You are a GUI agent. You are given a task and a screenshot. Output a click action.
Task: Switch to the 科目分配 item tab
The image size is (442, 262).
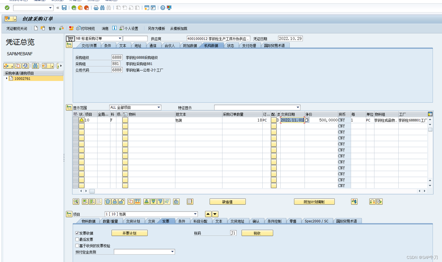(x=200, y=221)
